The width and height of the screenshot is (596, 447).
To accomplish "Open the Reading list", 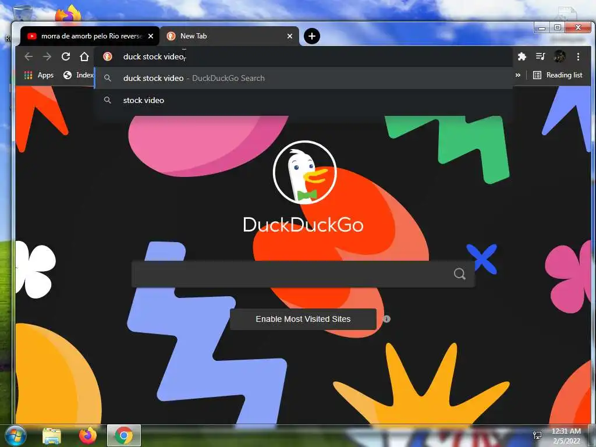I will point(558,75).
